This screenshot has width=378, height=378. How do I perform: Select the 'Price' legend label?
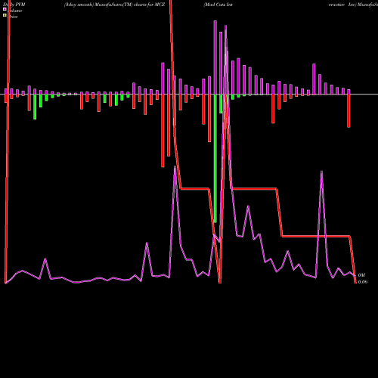[13, 17]
